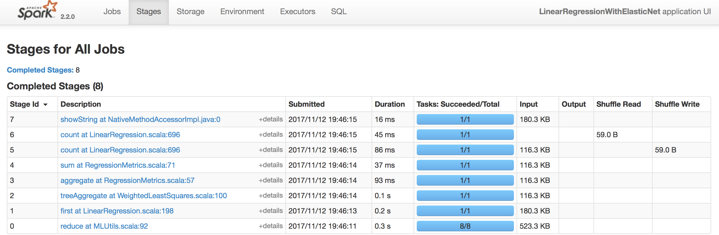
Task: Open the SQL tab
Action: coord(338,12)
